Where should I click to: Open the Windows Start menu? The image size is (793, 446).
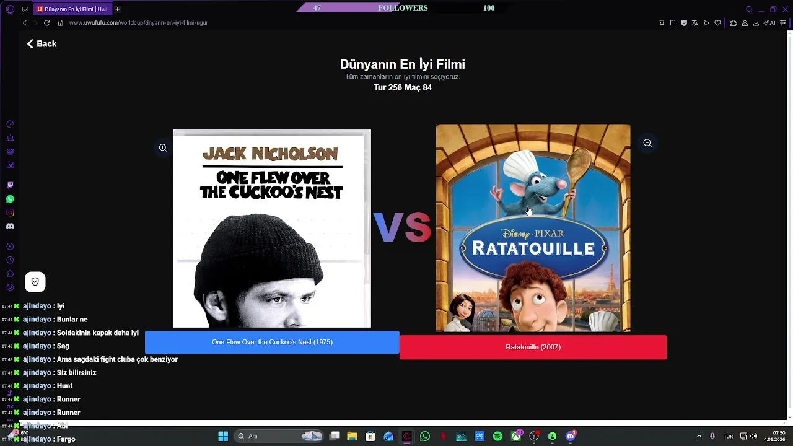pos(223,436)
